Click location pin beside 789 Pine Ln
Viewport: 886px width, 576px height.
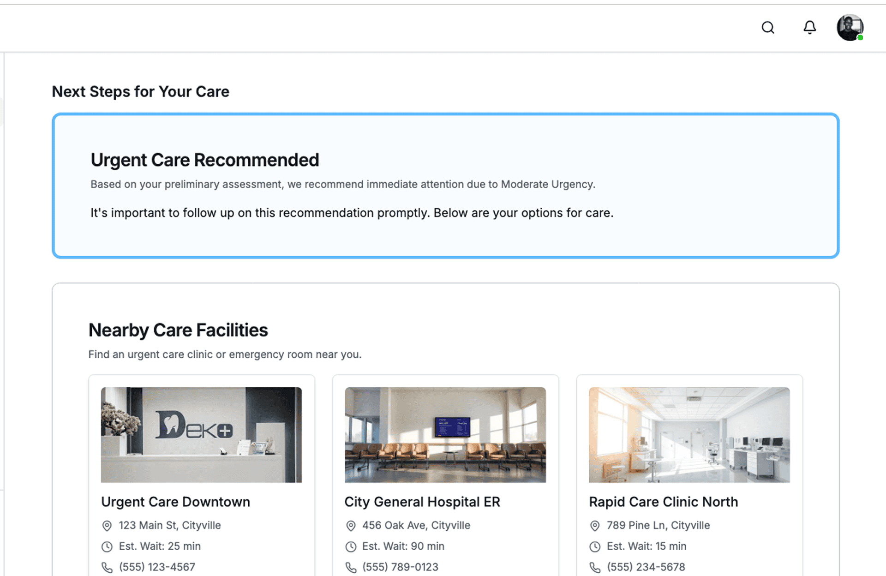click(x=595, y=526)
